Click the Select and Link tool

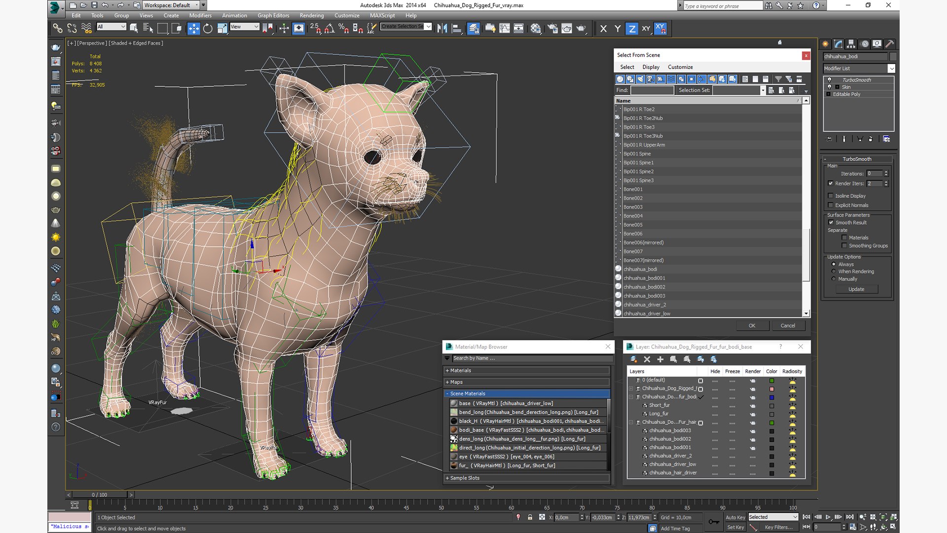coord(58,29)
